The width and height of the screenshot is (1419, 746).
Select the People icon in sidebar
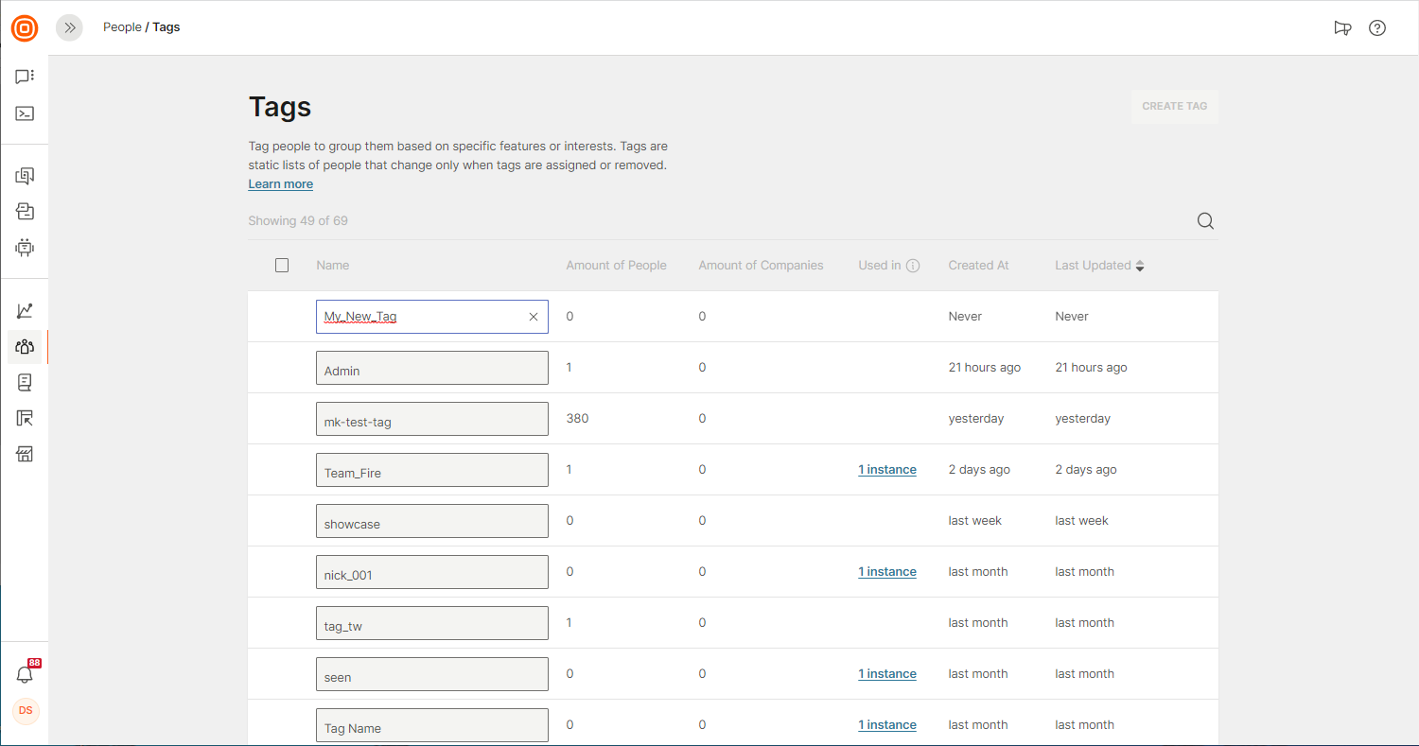pos(25,347)
